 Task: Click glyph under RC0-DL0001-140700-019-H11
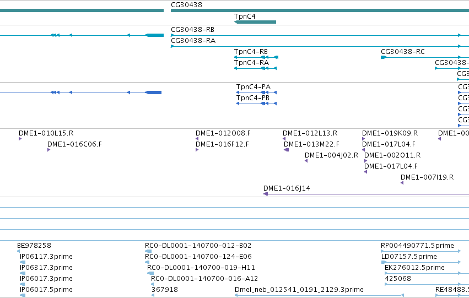tap(150, 273)
